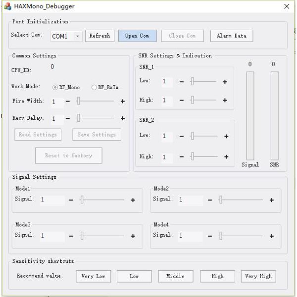Click minus icon for SNR_2 High
This screenshot has width=297, height=297.
click(x=182, y=157)
